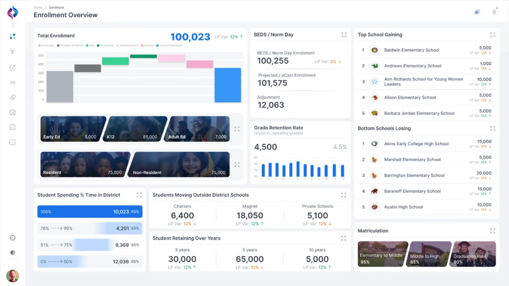Click the FO sidebar icon
509x286 pixels.
click(12, 83)
